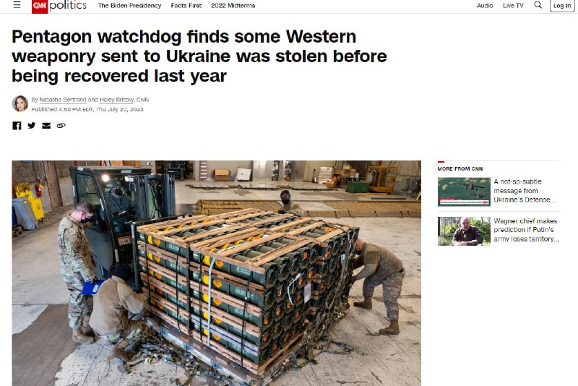Open the Audio link
The height and width of the screenshot is (386, 578).
[x=485, y=6]
